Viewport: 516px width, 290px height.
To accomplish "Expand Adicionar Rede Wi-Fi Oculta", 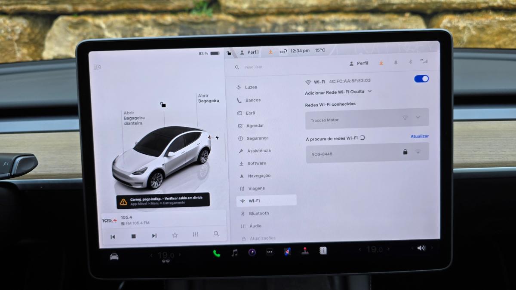I will tap(338, 92).
